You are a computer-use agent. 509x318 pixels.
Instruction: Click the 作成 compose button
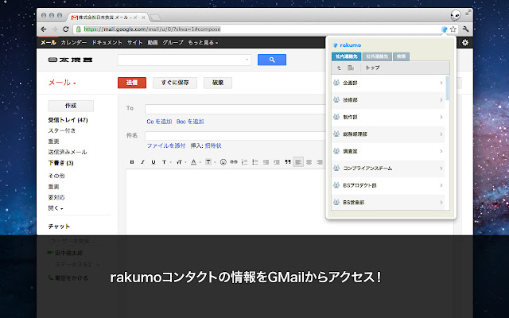coord(71,106)
